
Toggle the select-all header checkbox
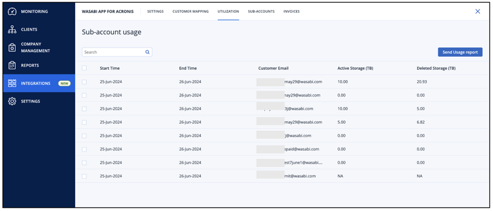tap(84, 68)
